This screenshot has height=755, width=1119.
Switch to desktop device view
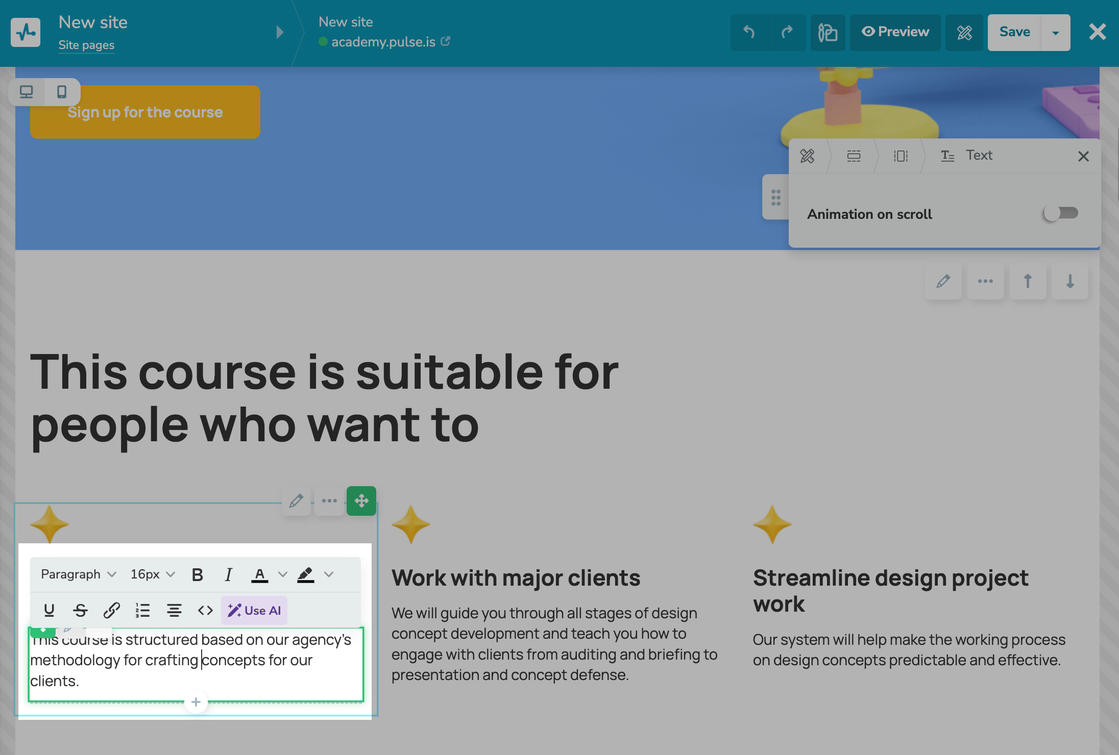coord(26,92)
